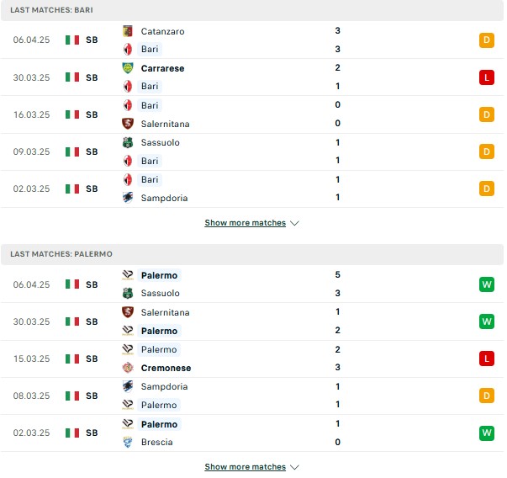Click Italian flag beside 06.04.25 Catanzaro match
The image size is (507, 478).
72,40
